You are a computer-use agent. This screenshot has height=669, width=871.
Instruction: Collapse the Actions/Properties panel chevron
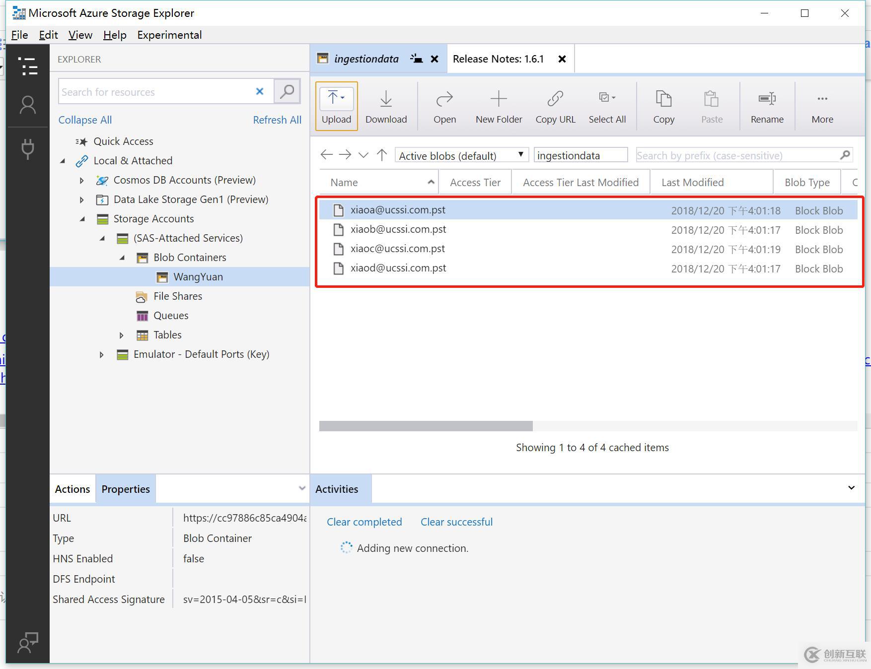301,488
